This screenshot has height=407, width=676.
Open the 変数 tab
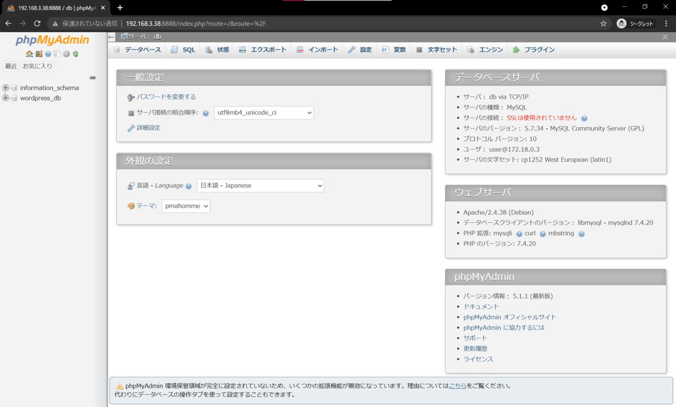coord(394,50)
